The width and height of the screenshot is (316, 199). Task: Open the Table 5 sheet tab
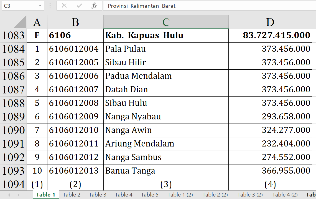(150, 195)
